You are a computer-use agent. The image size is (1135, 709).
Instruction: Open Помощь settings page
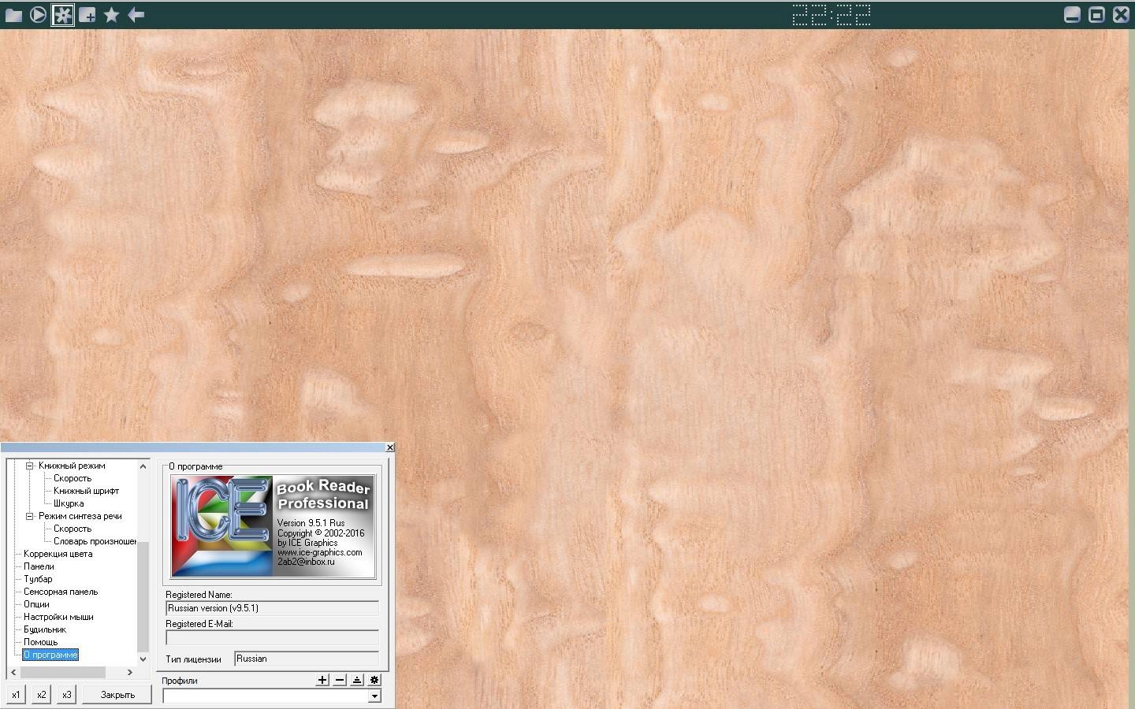[40, 642]
